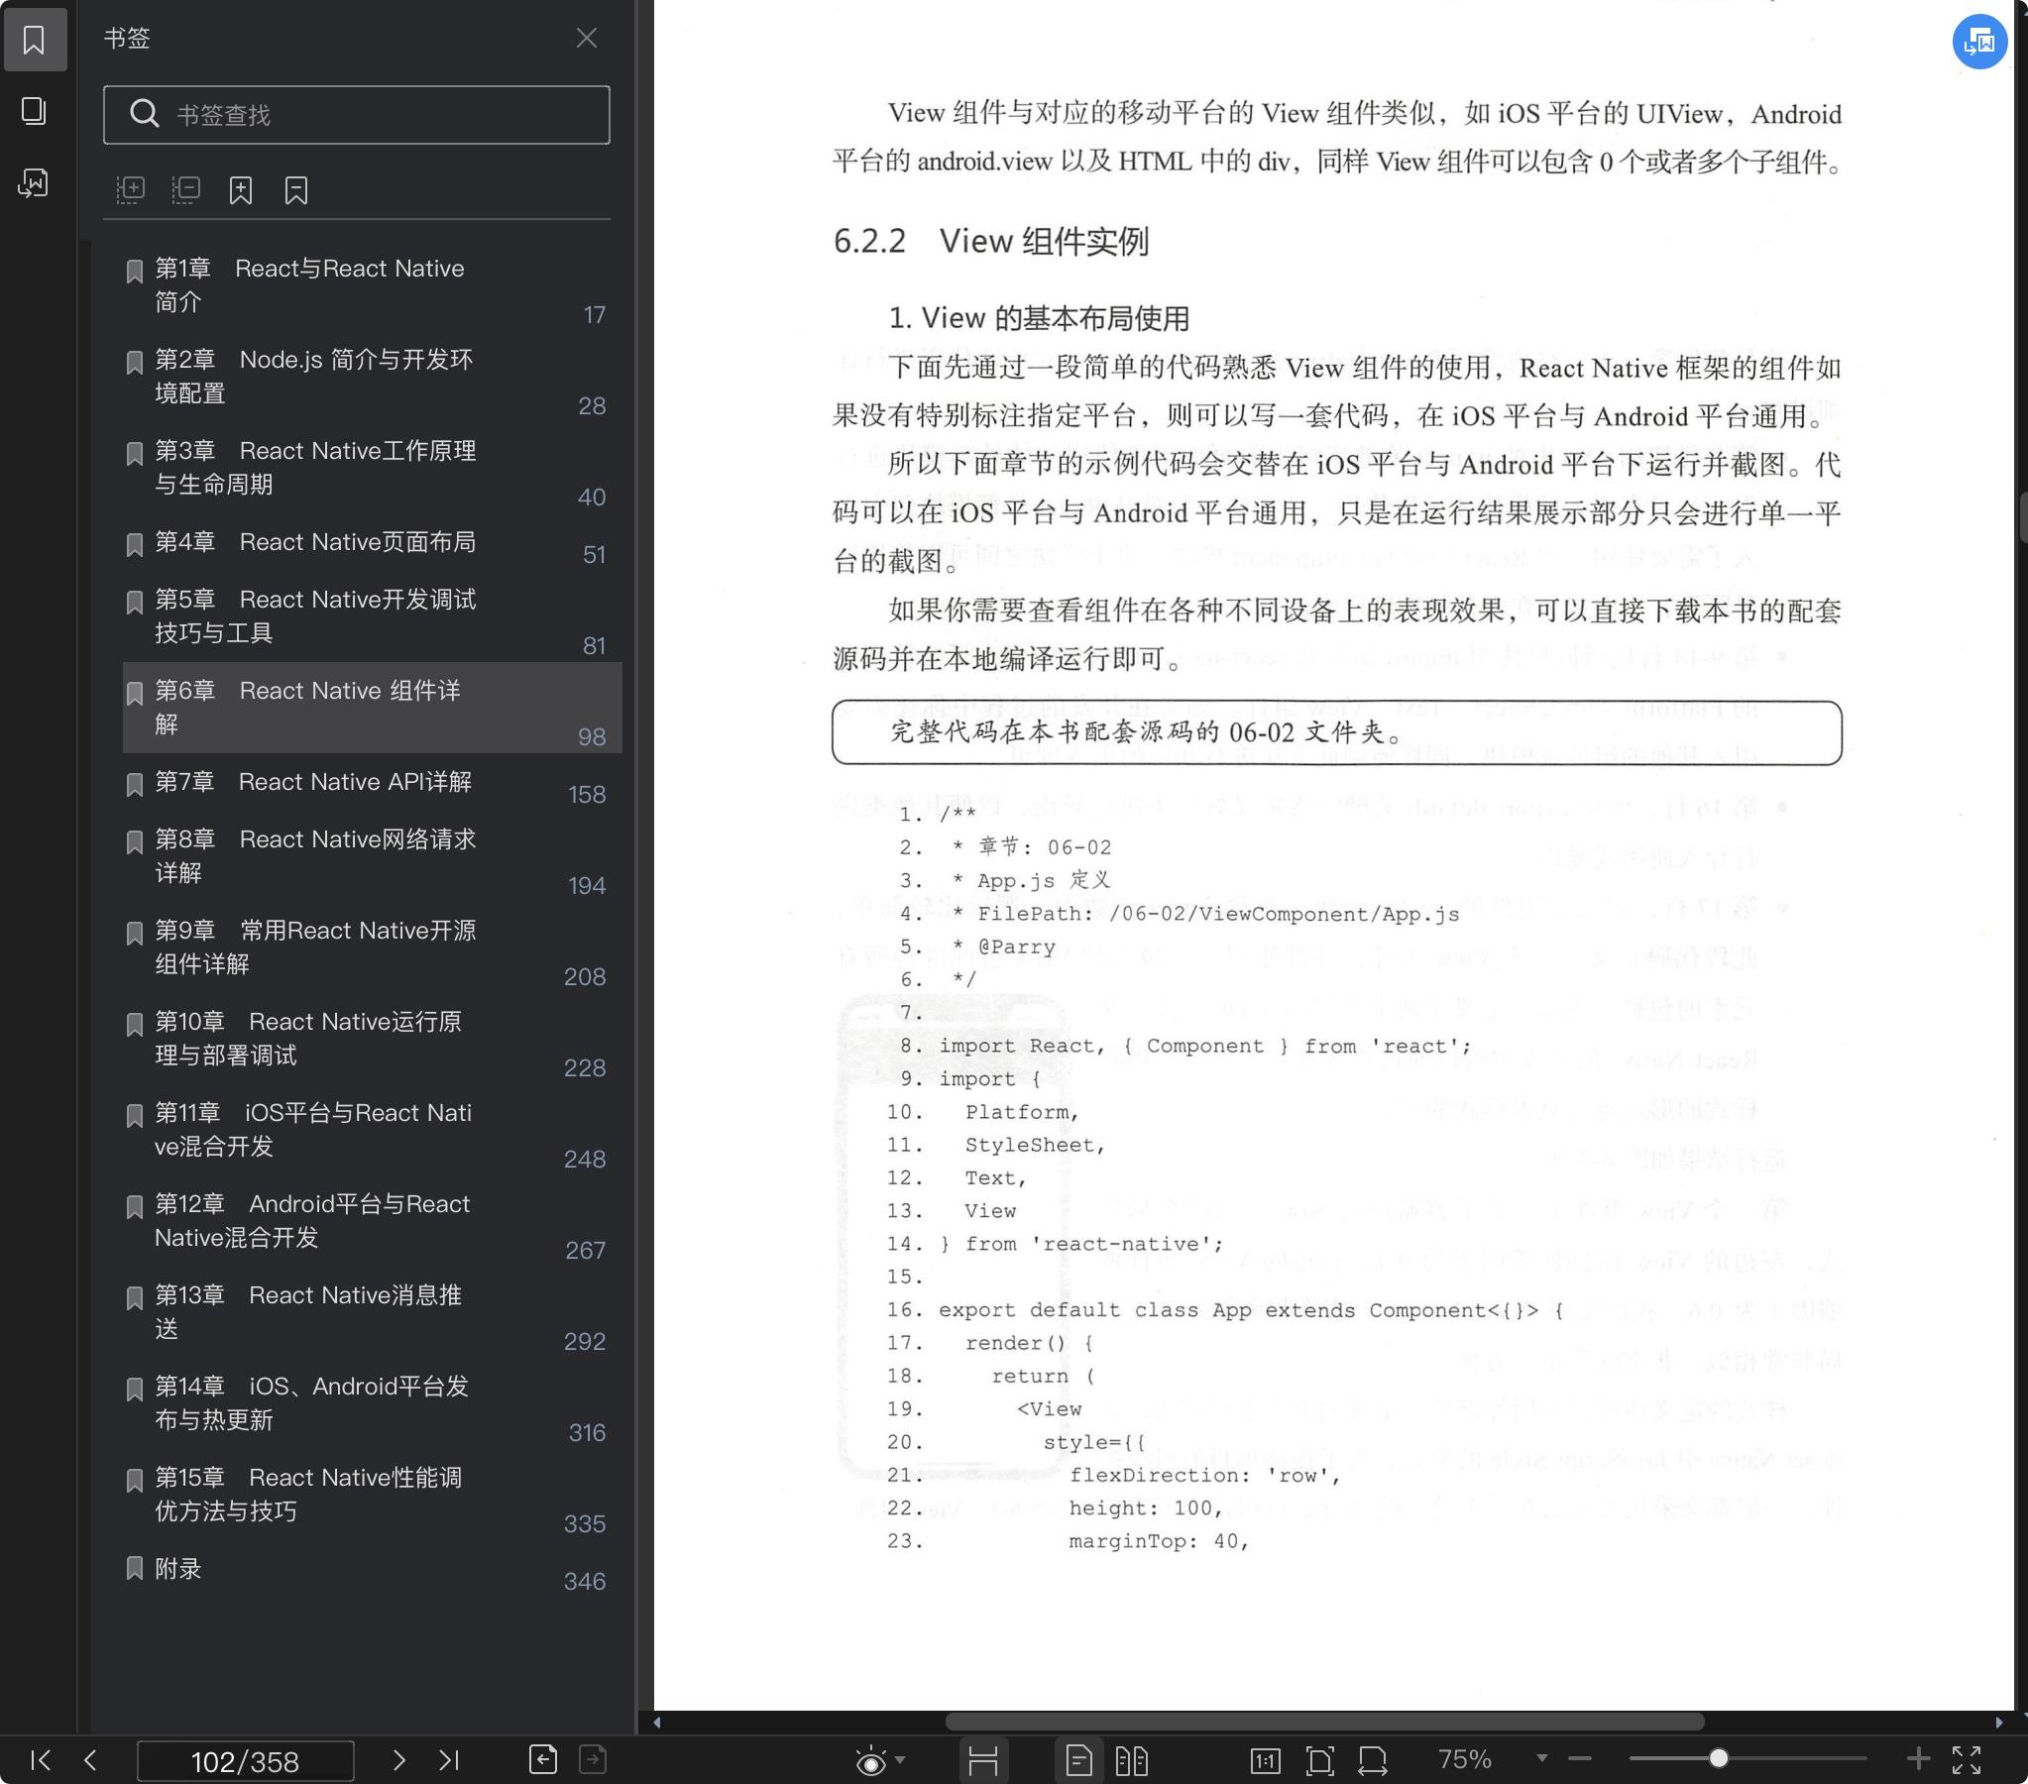Image resolution: width=2028 pixels, height=1784 pixels.
Task: Click the rotate page icon
Action: click(1373, 1761)
